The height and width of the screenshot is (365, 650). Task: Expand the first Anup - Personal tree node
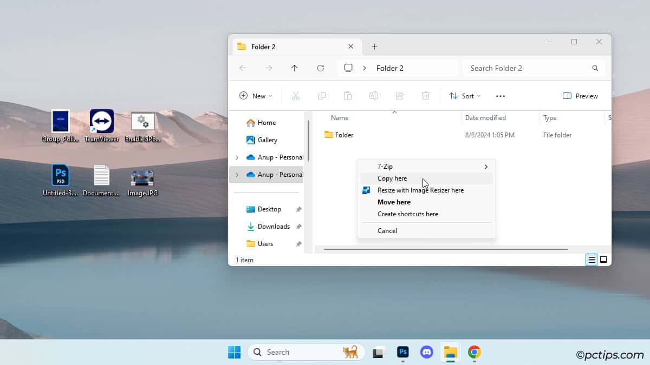click(x=237, y=157)
